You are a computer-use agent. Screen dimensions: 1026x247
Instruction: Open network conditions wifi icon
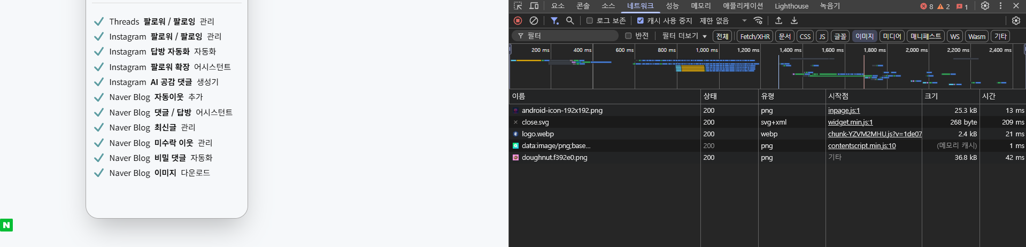(x=758, y=20)
